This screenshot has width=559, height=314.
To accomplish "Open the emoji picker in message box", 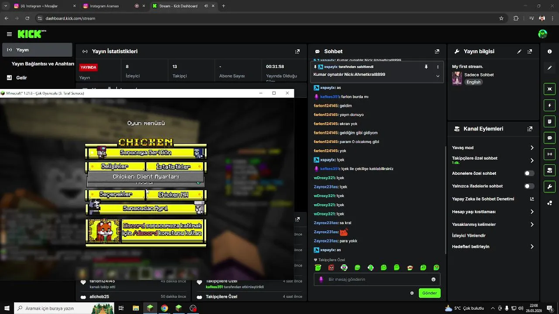I will tap(433, 280).
